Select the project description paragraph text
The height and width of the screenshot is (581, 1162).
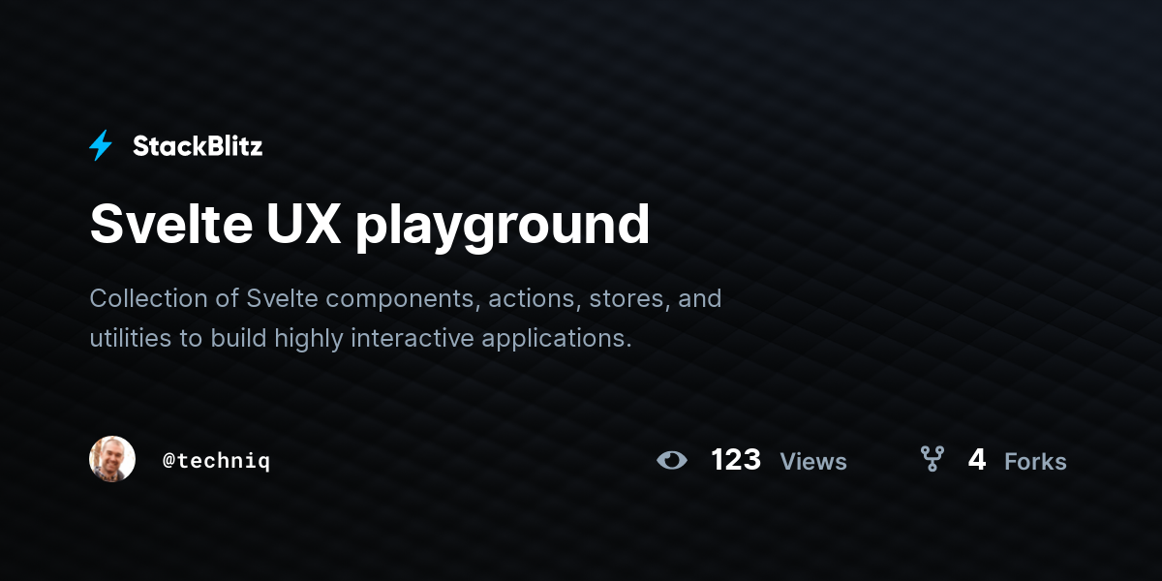coord(406,319)
